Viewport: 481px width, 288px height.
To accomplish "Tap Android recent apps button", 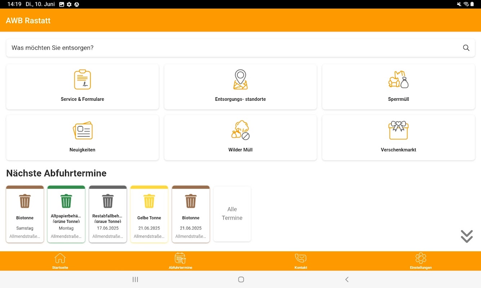I will 135,279.
